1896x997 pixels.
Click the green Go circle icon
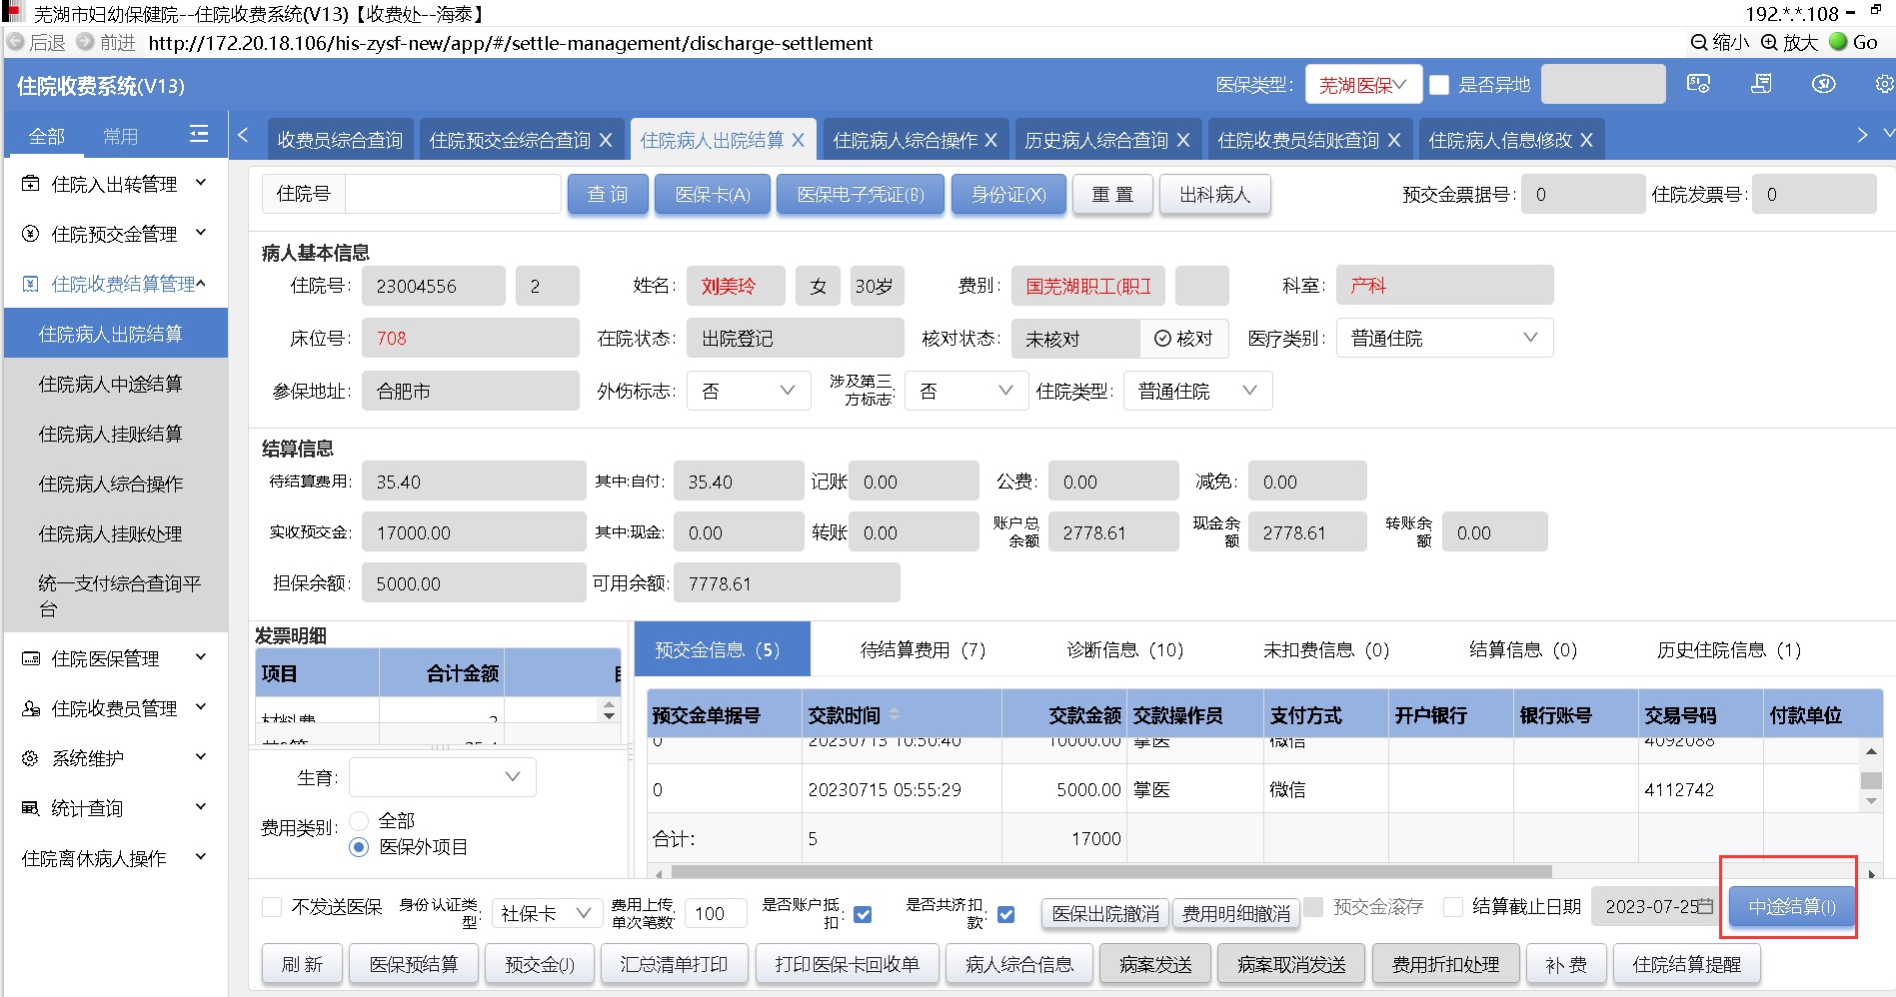(1838, 42)
